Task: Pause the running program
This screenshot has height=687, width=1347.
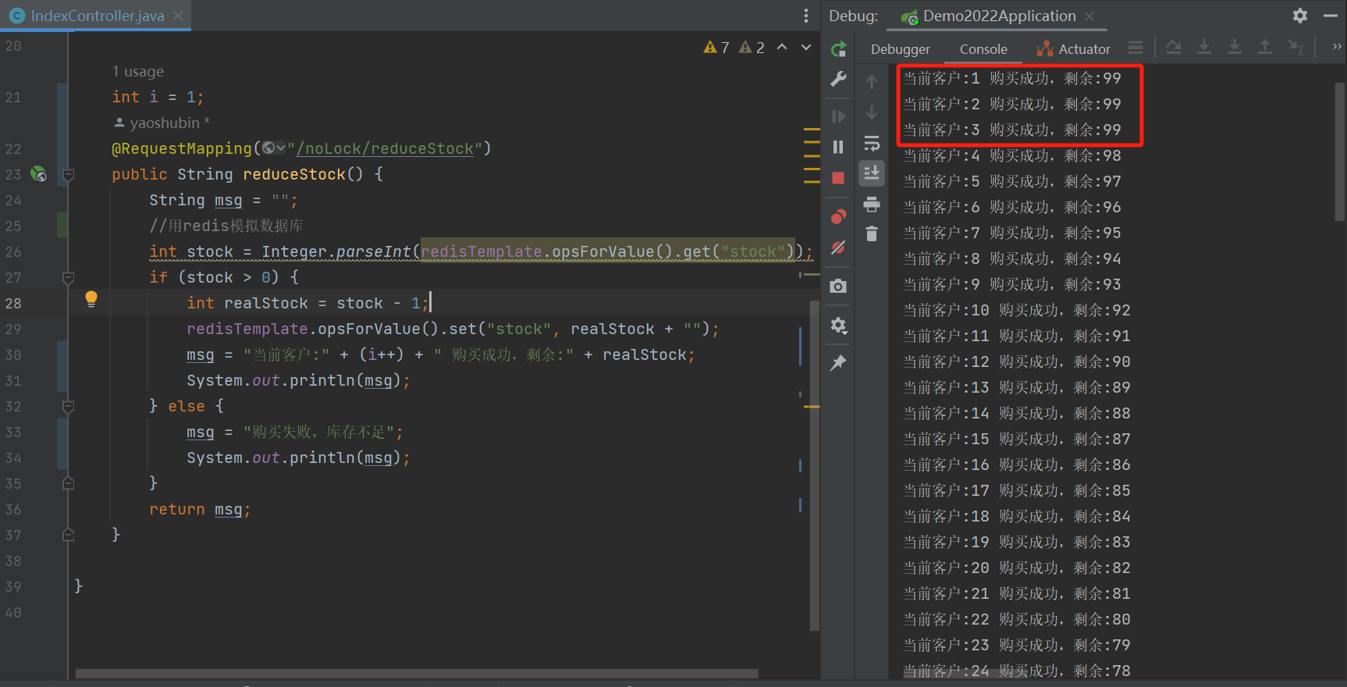Action: [839, 147]
